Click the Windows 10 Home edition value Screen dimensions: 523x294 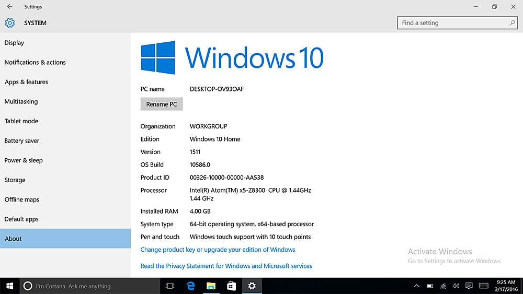[215, 139]
